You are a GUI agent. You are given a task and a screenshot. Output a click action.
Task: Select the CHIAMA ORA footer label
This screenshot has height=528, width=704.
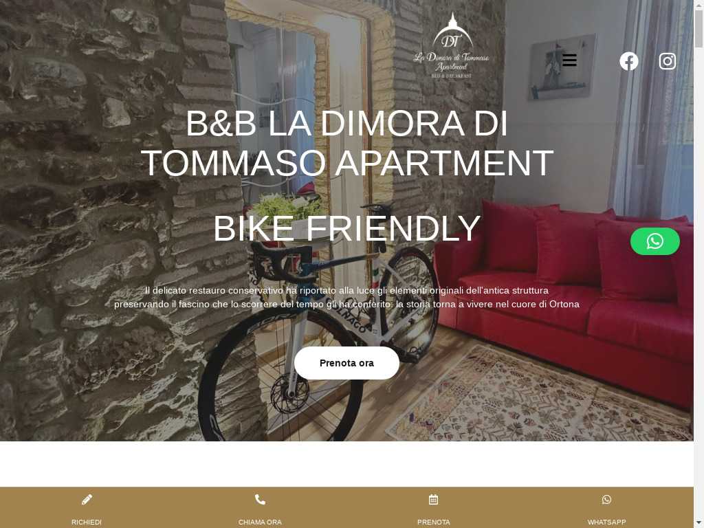pos(260,522)
